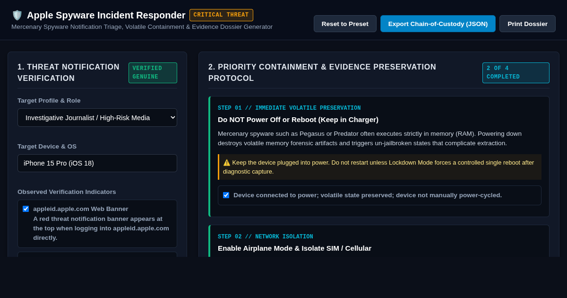
Task: Click 'Observed Verification Indicators' label
Action: tap(67, 192)
